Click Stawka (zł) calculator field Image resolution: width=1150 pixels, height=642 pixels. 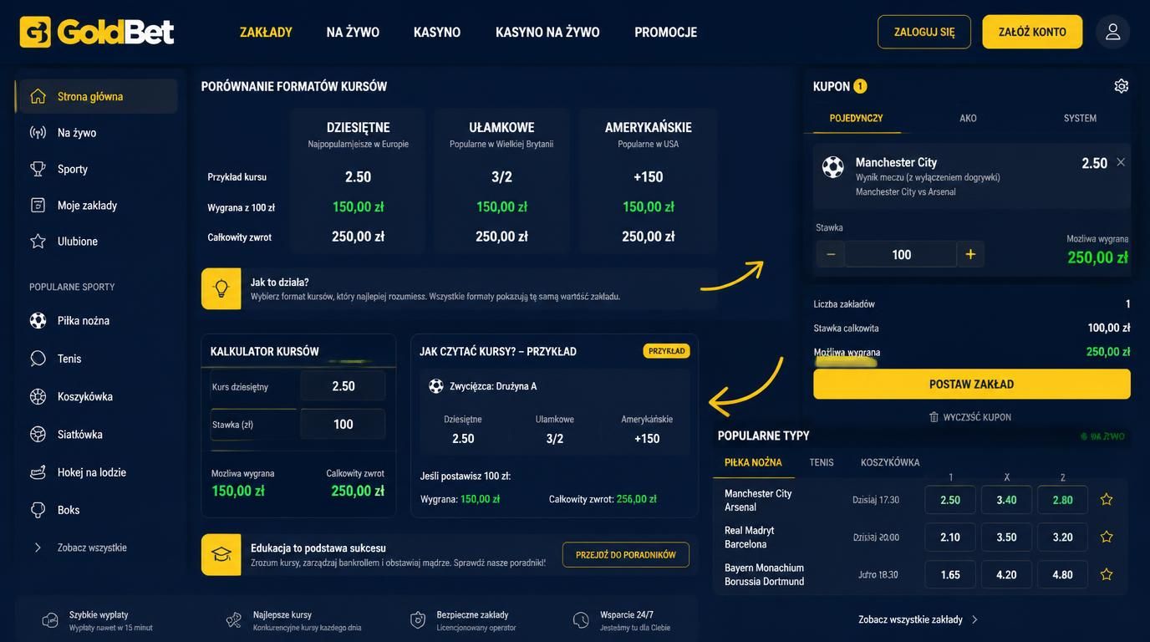coord(343,424)
